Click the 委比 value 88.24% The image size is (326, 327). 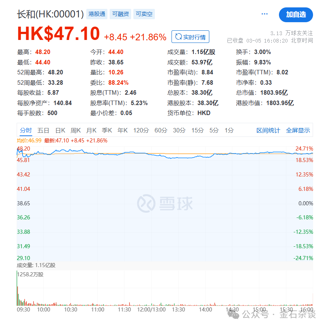(119, 82)
